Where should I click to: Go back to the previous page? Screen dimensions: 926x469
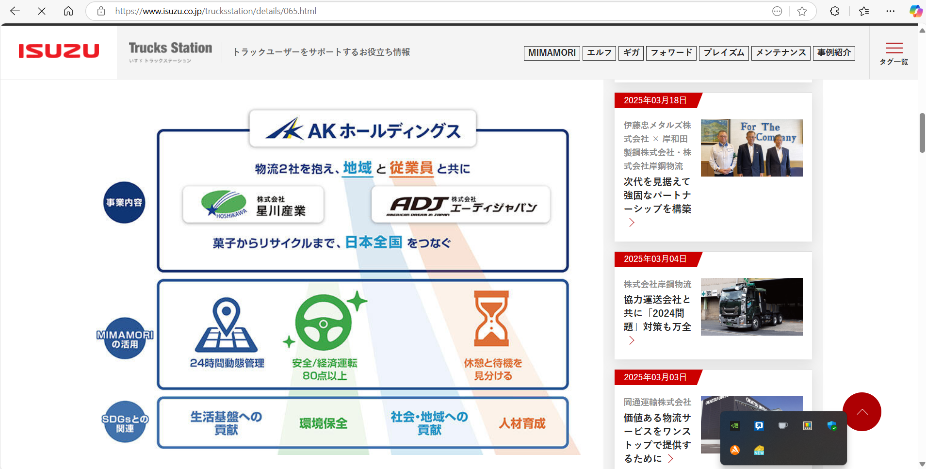coord(15,11)
